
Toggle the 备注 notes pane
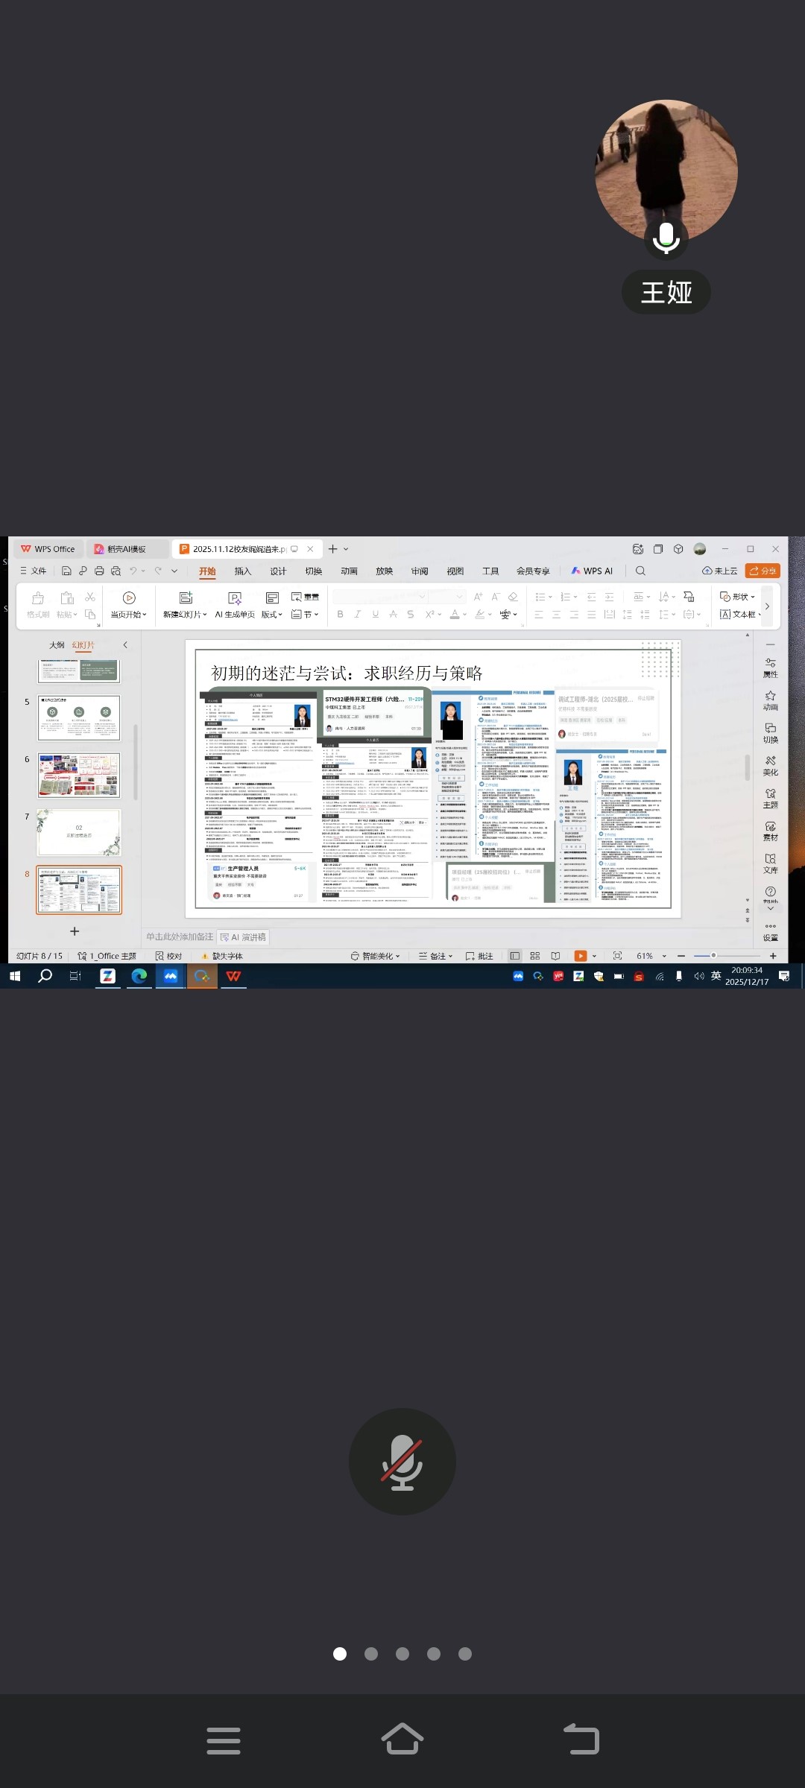(x=436, y=956)
